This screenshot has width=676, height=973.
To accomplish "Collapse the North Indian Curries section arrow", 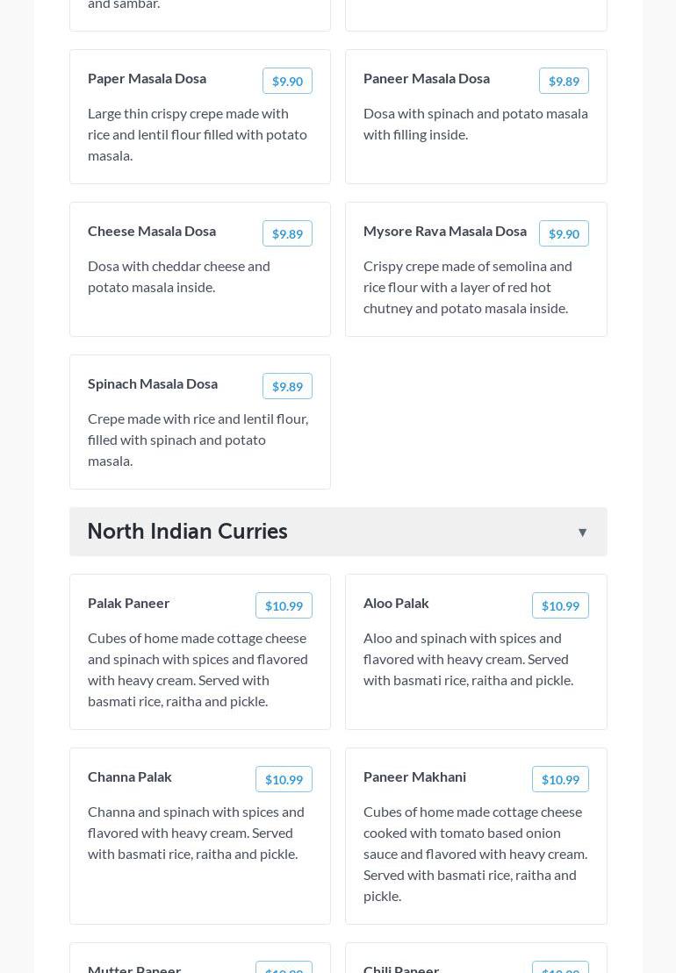I will (582, 533).
